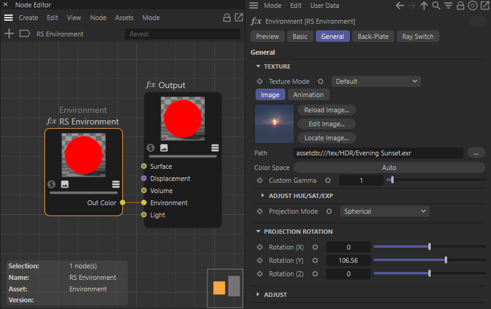Click the Locate Image button
Viewport: 491px width, 309px height.
[x=326, y=138]
